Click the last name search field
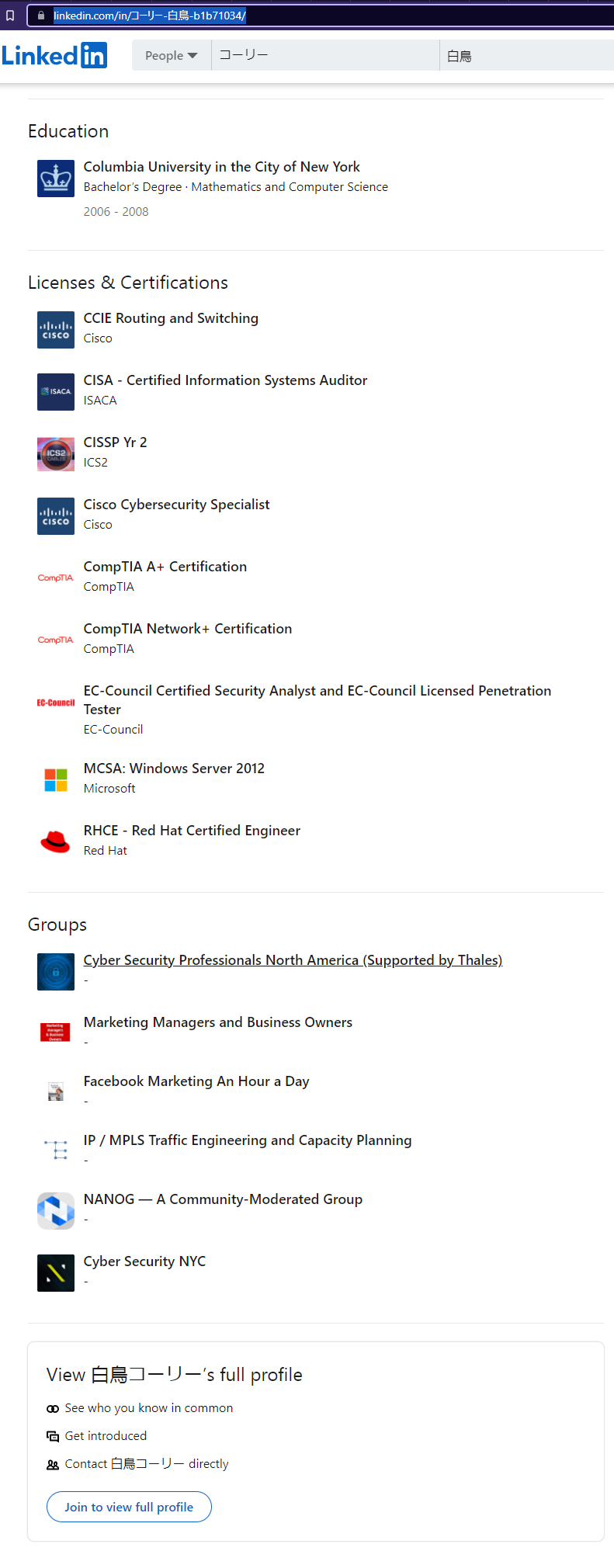Image resolution: width=614 pixels, height=1551 pixels. 528,56
